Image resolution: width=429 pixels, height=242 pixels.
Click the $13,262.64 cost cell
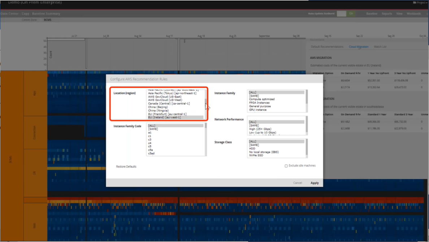tap(374, 87)
